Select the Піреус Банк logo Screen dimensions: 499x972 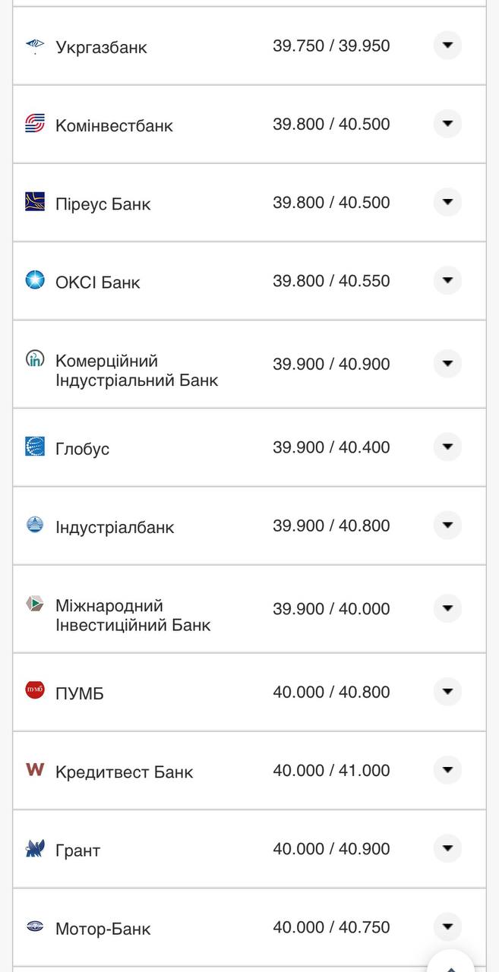(x=33, y=202)
